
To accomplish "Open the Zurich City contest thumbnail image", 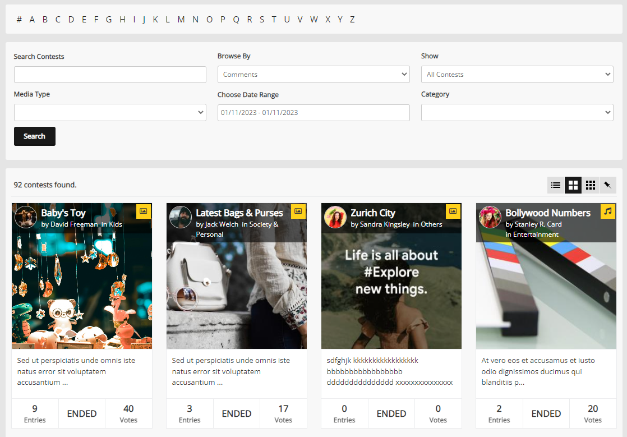I will point(391,292).
